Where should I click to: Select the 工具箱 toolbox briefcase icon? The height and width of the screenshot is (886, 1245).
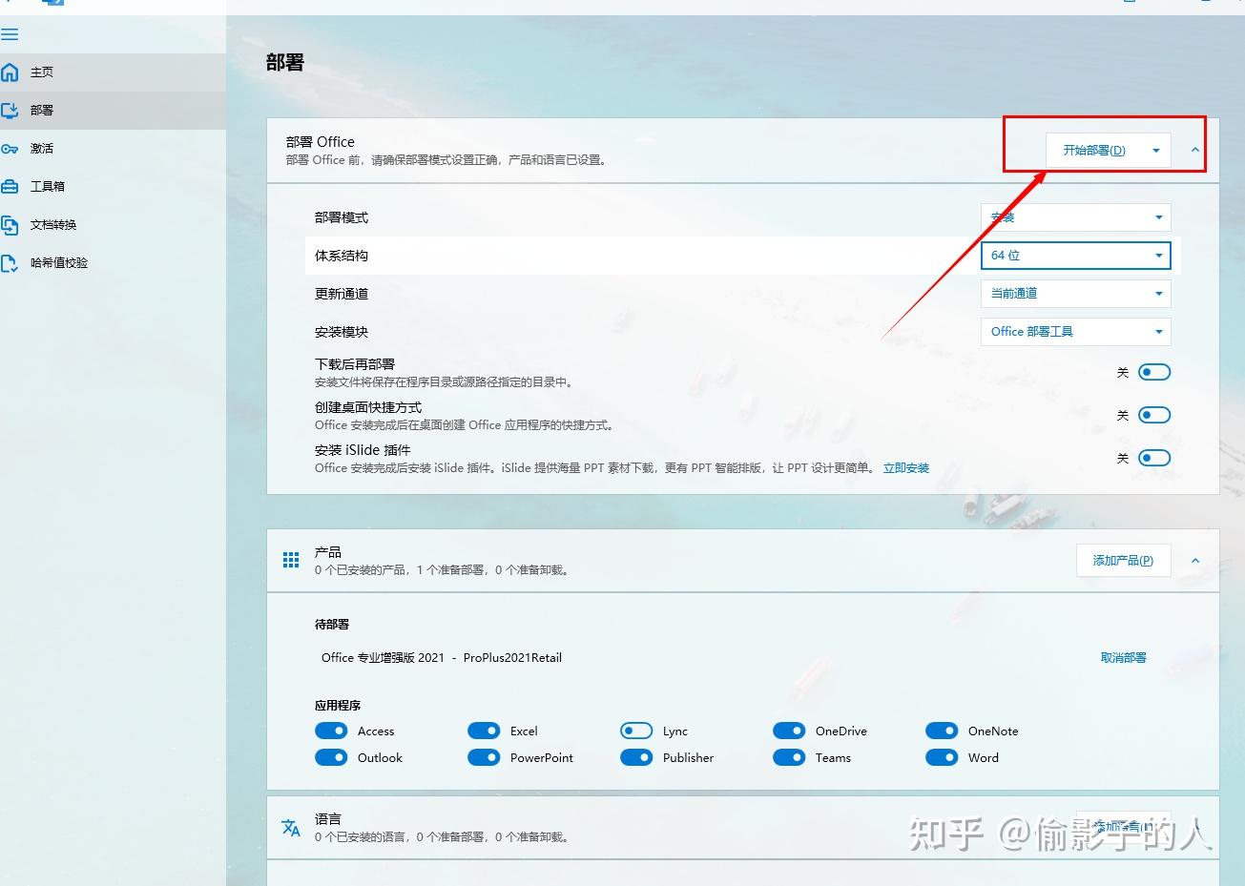point(11,186)
